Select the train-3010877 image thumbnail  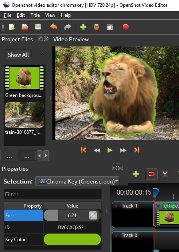point(24,115)
